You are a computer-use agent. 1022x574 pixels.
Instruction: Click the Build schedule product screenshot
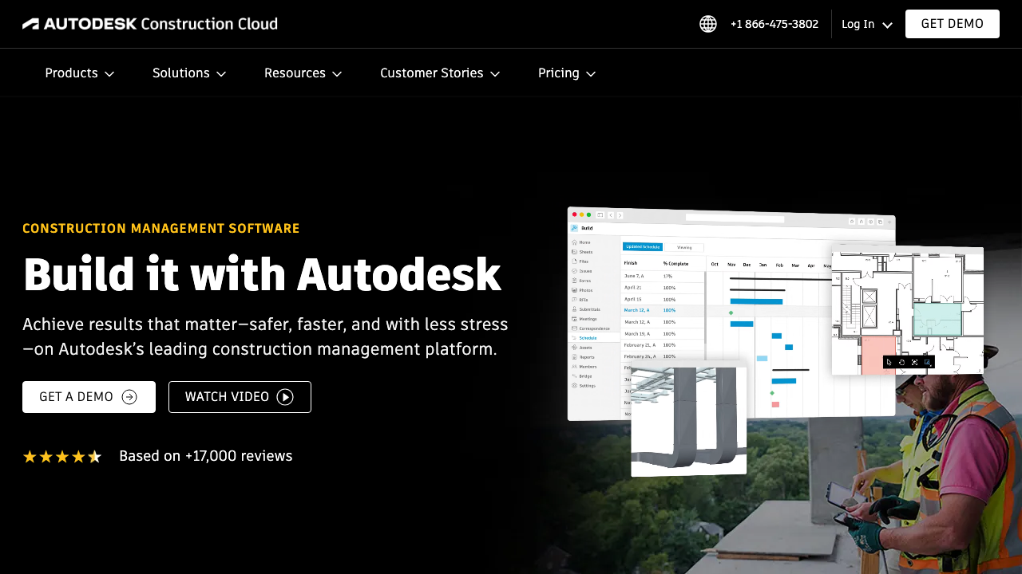pyautogui.click(x=731, y=315)
